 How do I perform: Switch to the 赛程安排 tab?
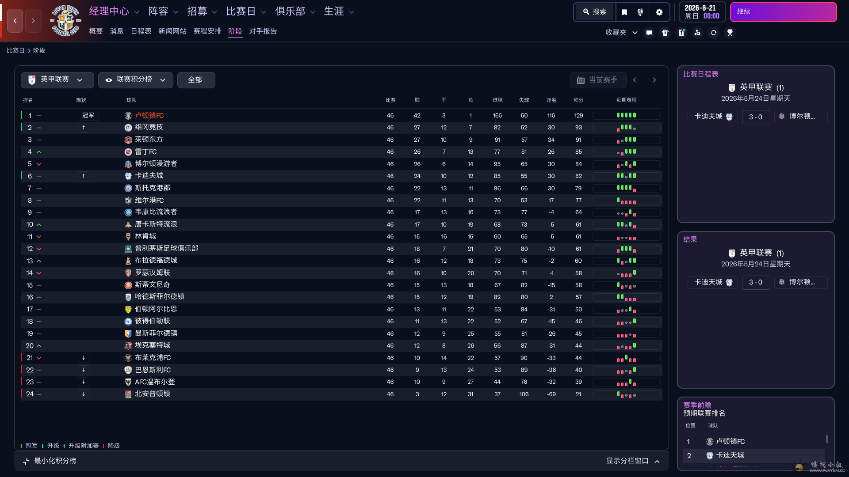(x=207, y=31)
